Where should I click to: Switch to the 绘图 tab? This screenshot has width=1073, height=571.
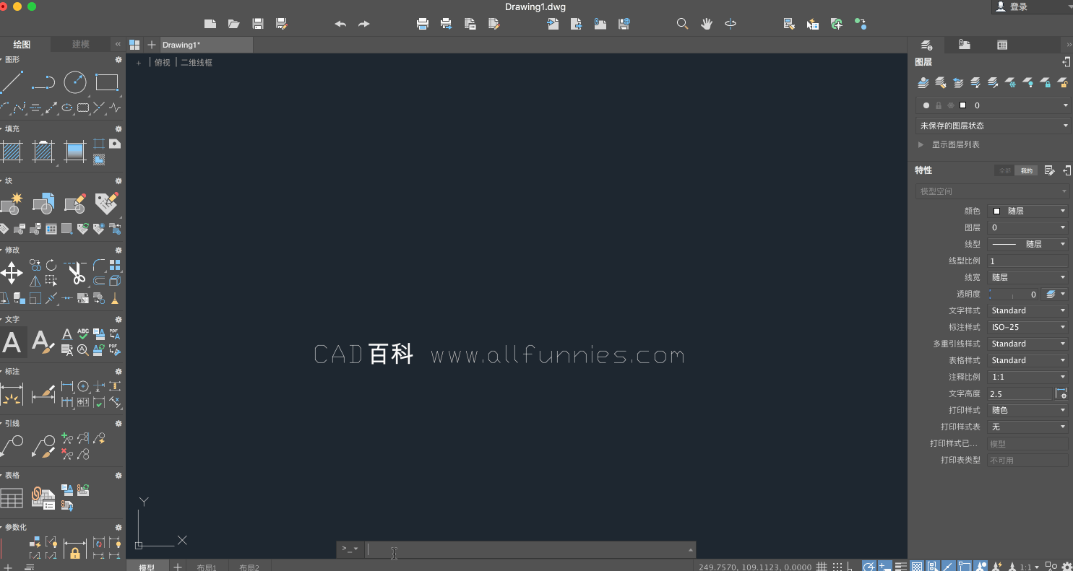click(x=22, y=45)
